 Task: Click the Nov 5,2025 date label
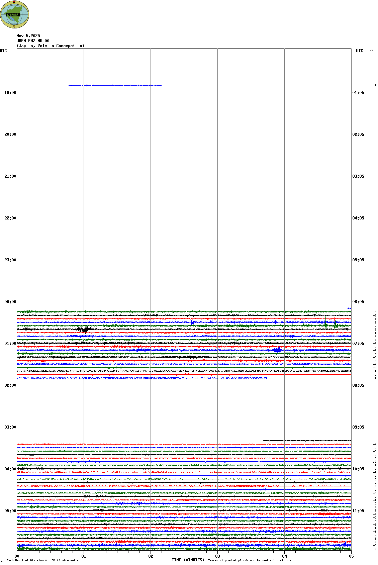(x=28, y=36)
